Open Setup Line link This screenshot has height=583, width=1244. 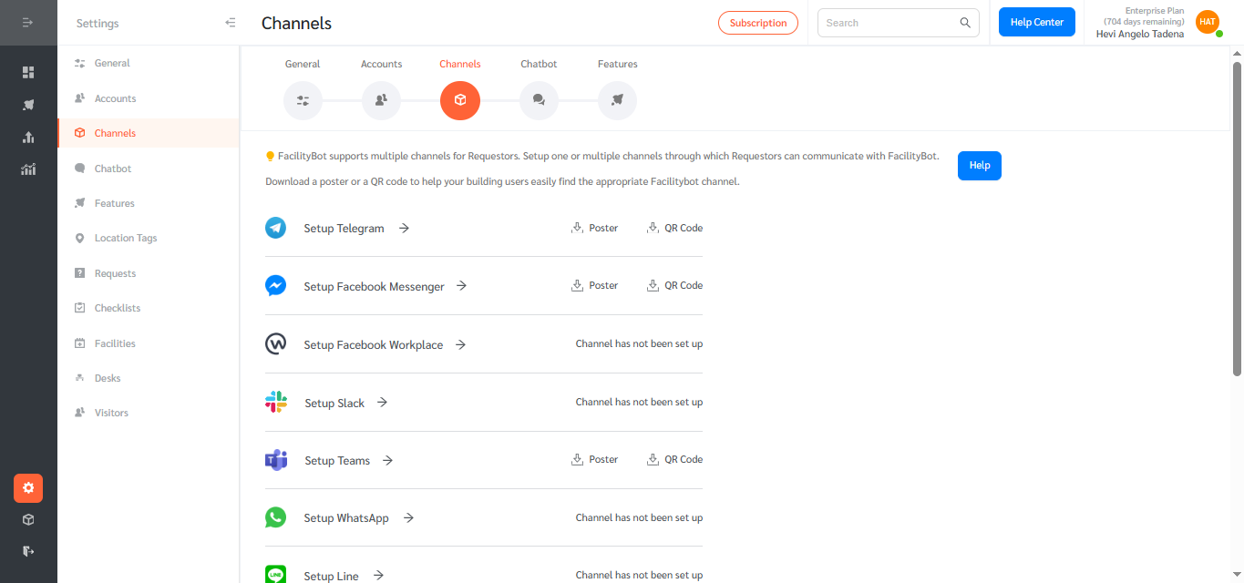pyautogui.click(x=344, y=576)
